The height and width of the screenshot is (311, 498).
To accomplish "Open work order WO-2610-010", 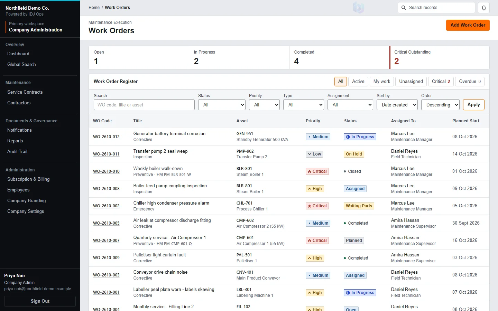I will point(106,171).
